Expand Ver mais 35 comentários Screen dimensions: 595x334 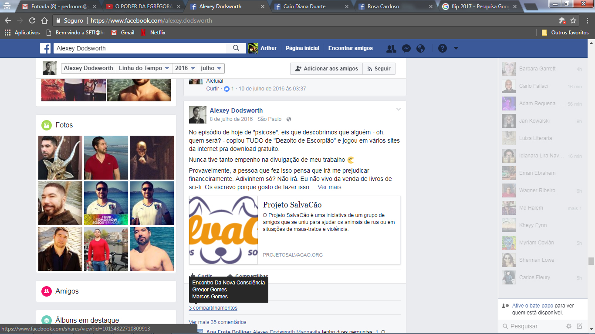[x=217, y=322]
